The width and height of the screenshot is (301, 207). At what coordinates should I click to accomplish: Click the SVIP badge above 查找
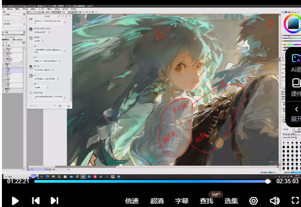(216, 194)
